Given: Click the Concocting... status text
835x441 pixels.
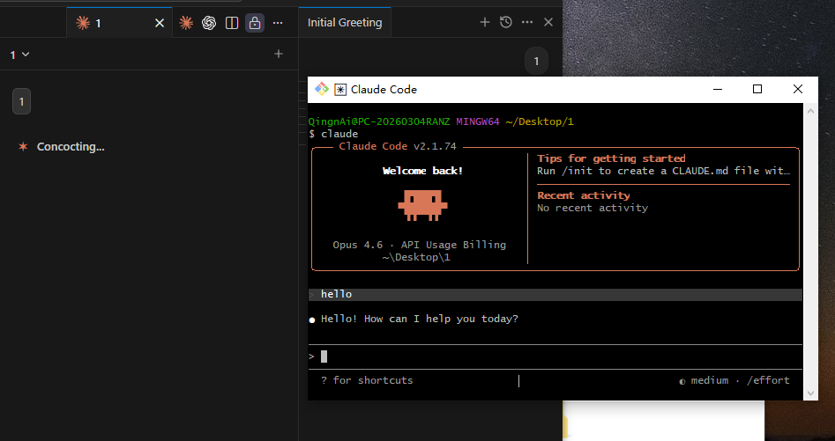Looking at the screenshot, I should pos(71,147).
